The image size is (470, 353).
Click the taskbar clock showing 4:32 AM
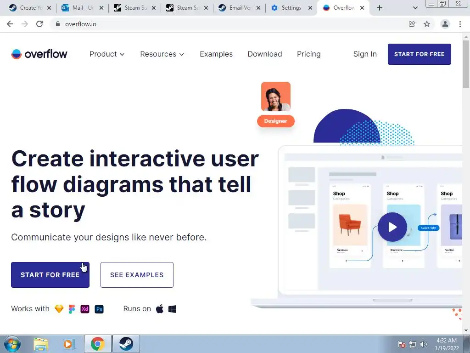pyautogui.click(x=447, y=344)
